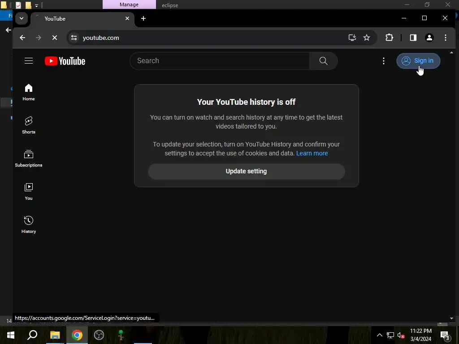Screen dimensions: 459x344
Task: Click page scrollbar up arrow
Action: click(451, 53)
